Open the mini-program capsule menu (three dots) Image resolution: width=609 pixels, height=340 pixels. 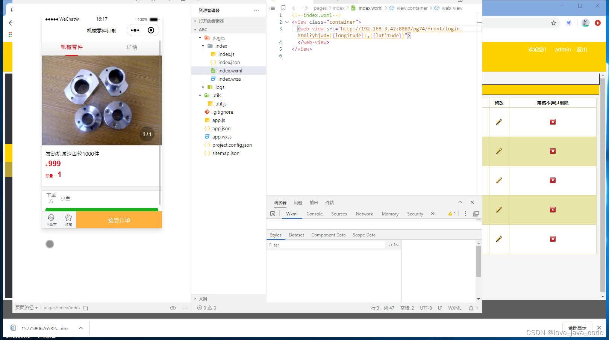point(135,30)
